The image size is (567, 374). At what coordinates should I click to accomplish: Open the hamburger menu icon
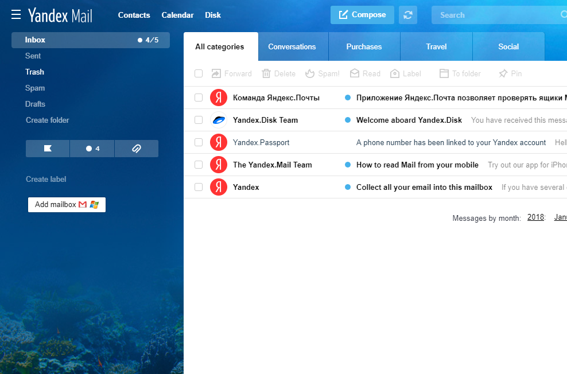click(x=16, y=14)
